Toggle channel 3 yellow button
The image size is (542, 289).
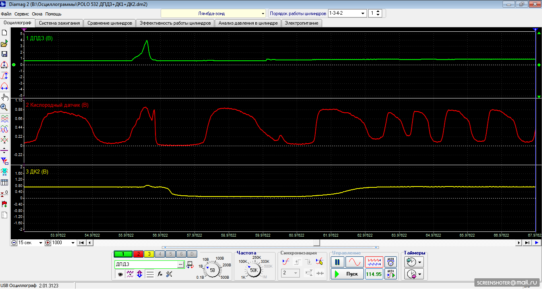[x=149, y=254]
